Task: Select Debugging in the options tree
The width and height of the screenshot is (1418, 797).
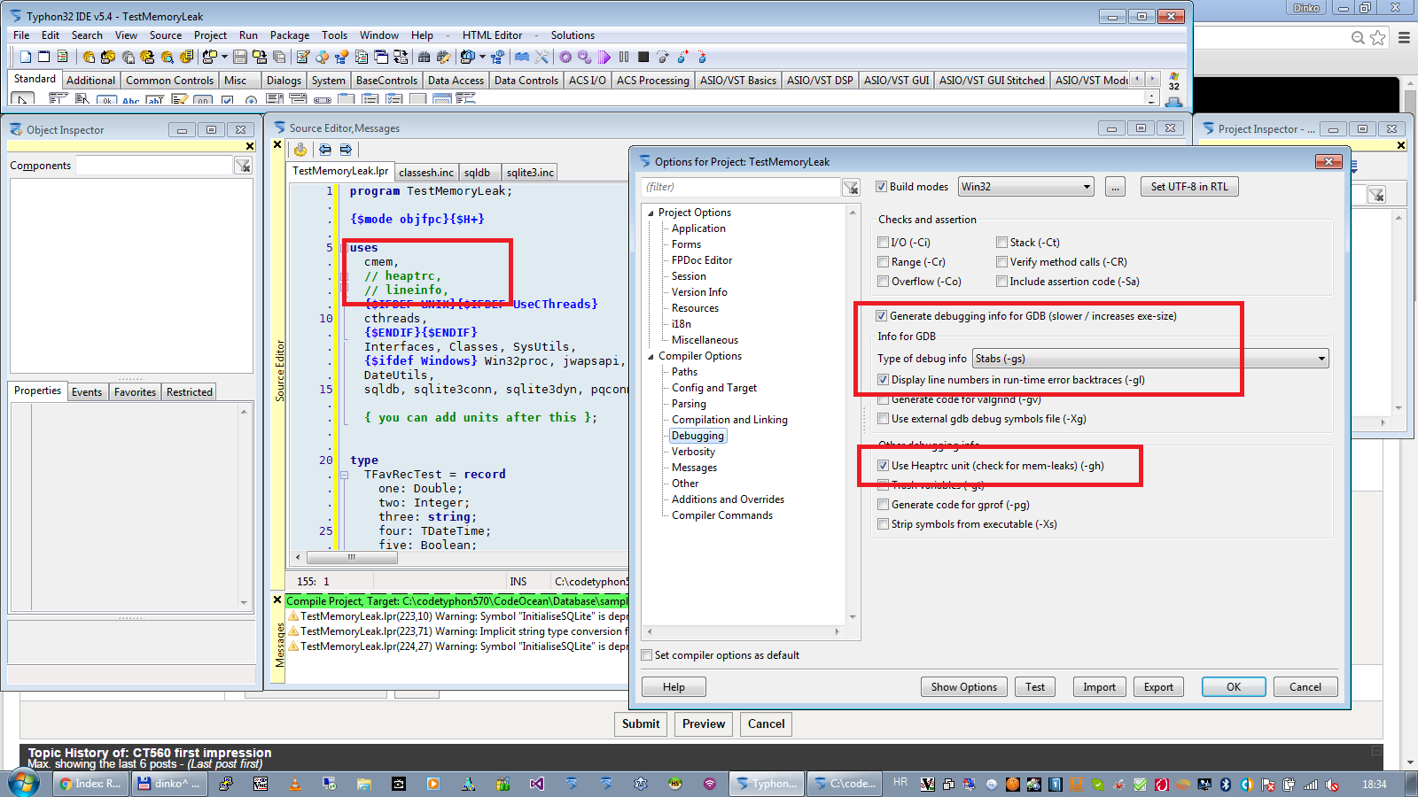Action: coord(697,436)
